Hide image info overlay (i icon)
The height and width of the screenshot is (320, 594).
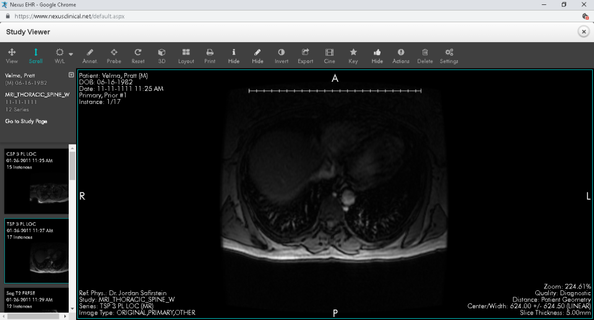[234, 56]
